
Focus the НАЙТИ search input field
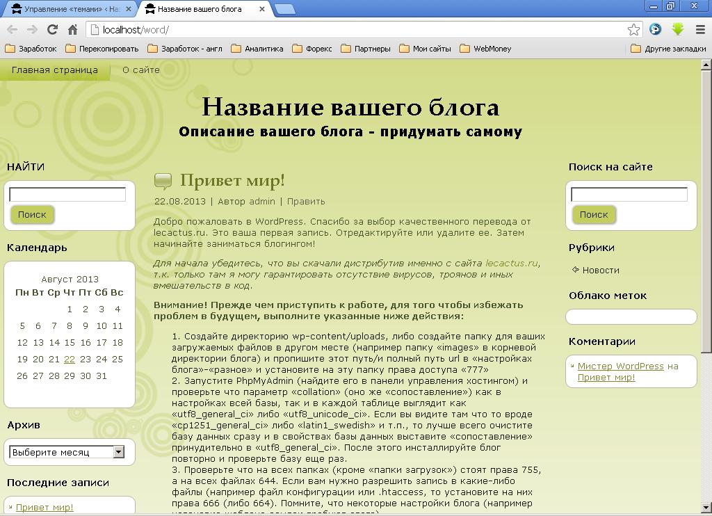point(67,195)
